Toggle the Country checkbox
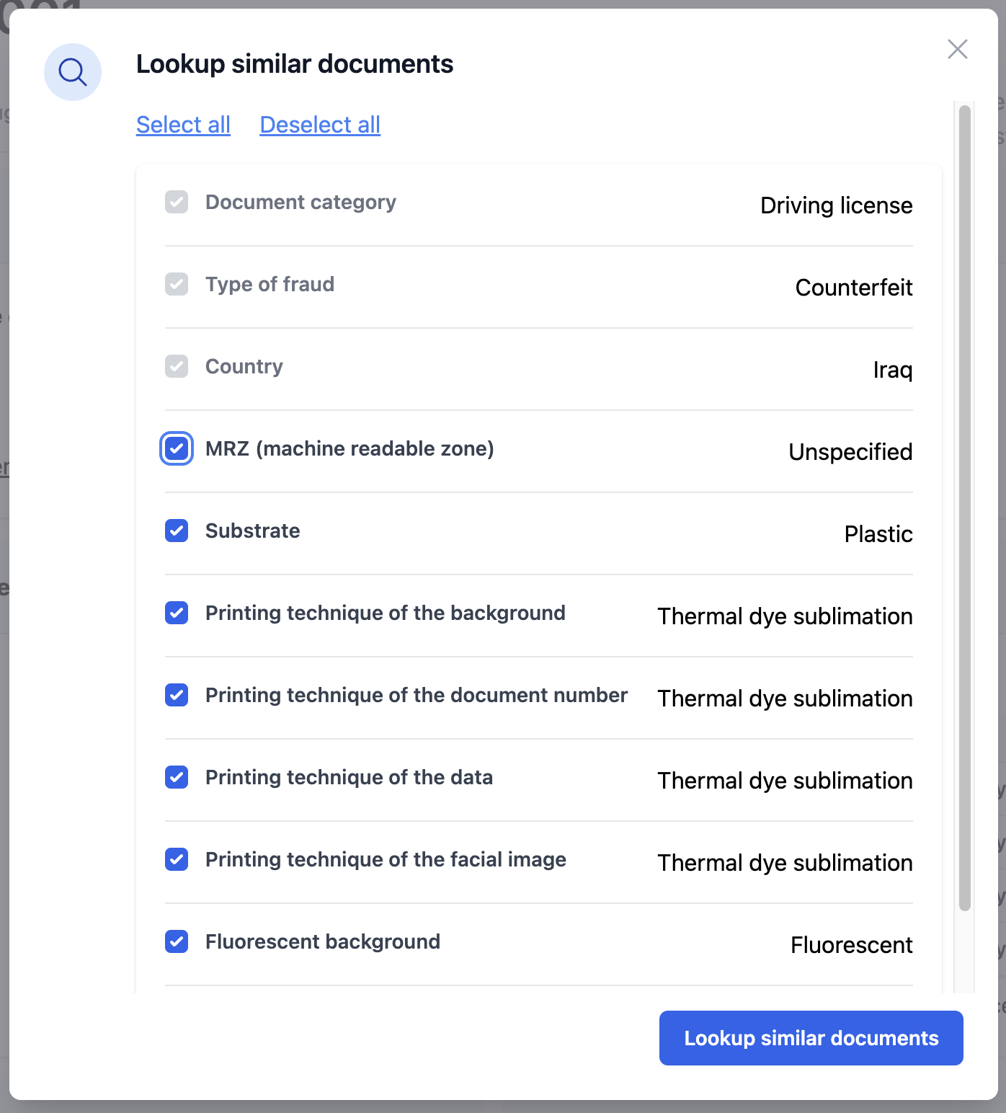 click(177, 367)
